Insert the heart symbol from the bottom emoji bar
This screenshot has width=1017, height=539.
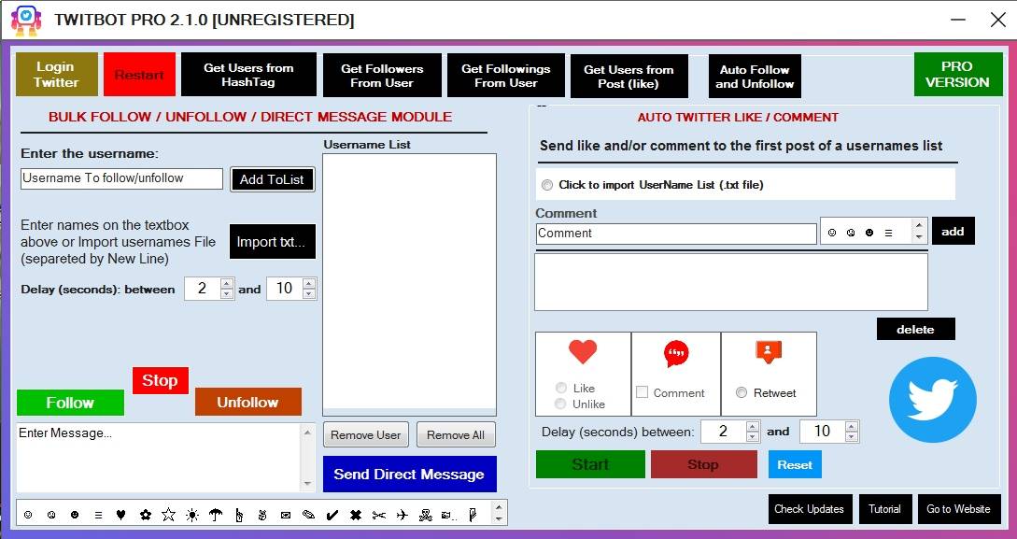click(120, 515)
